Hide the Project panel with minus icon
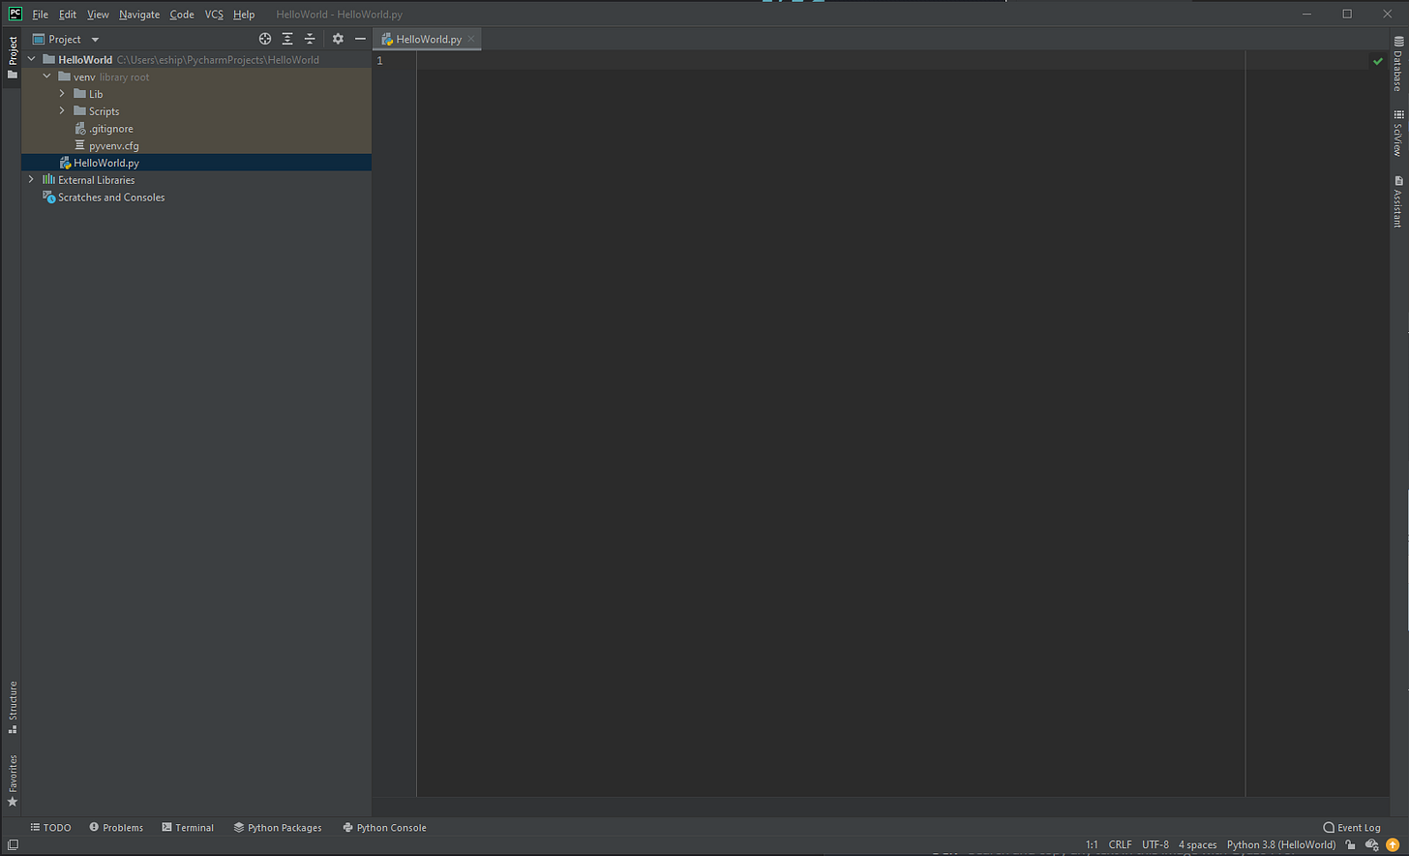Screen dimensions: 1409x856 point(360,39)
